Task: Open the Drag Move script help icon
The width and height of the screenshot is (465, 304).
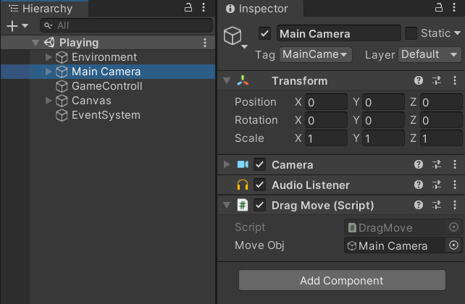Action: 419,206
